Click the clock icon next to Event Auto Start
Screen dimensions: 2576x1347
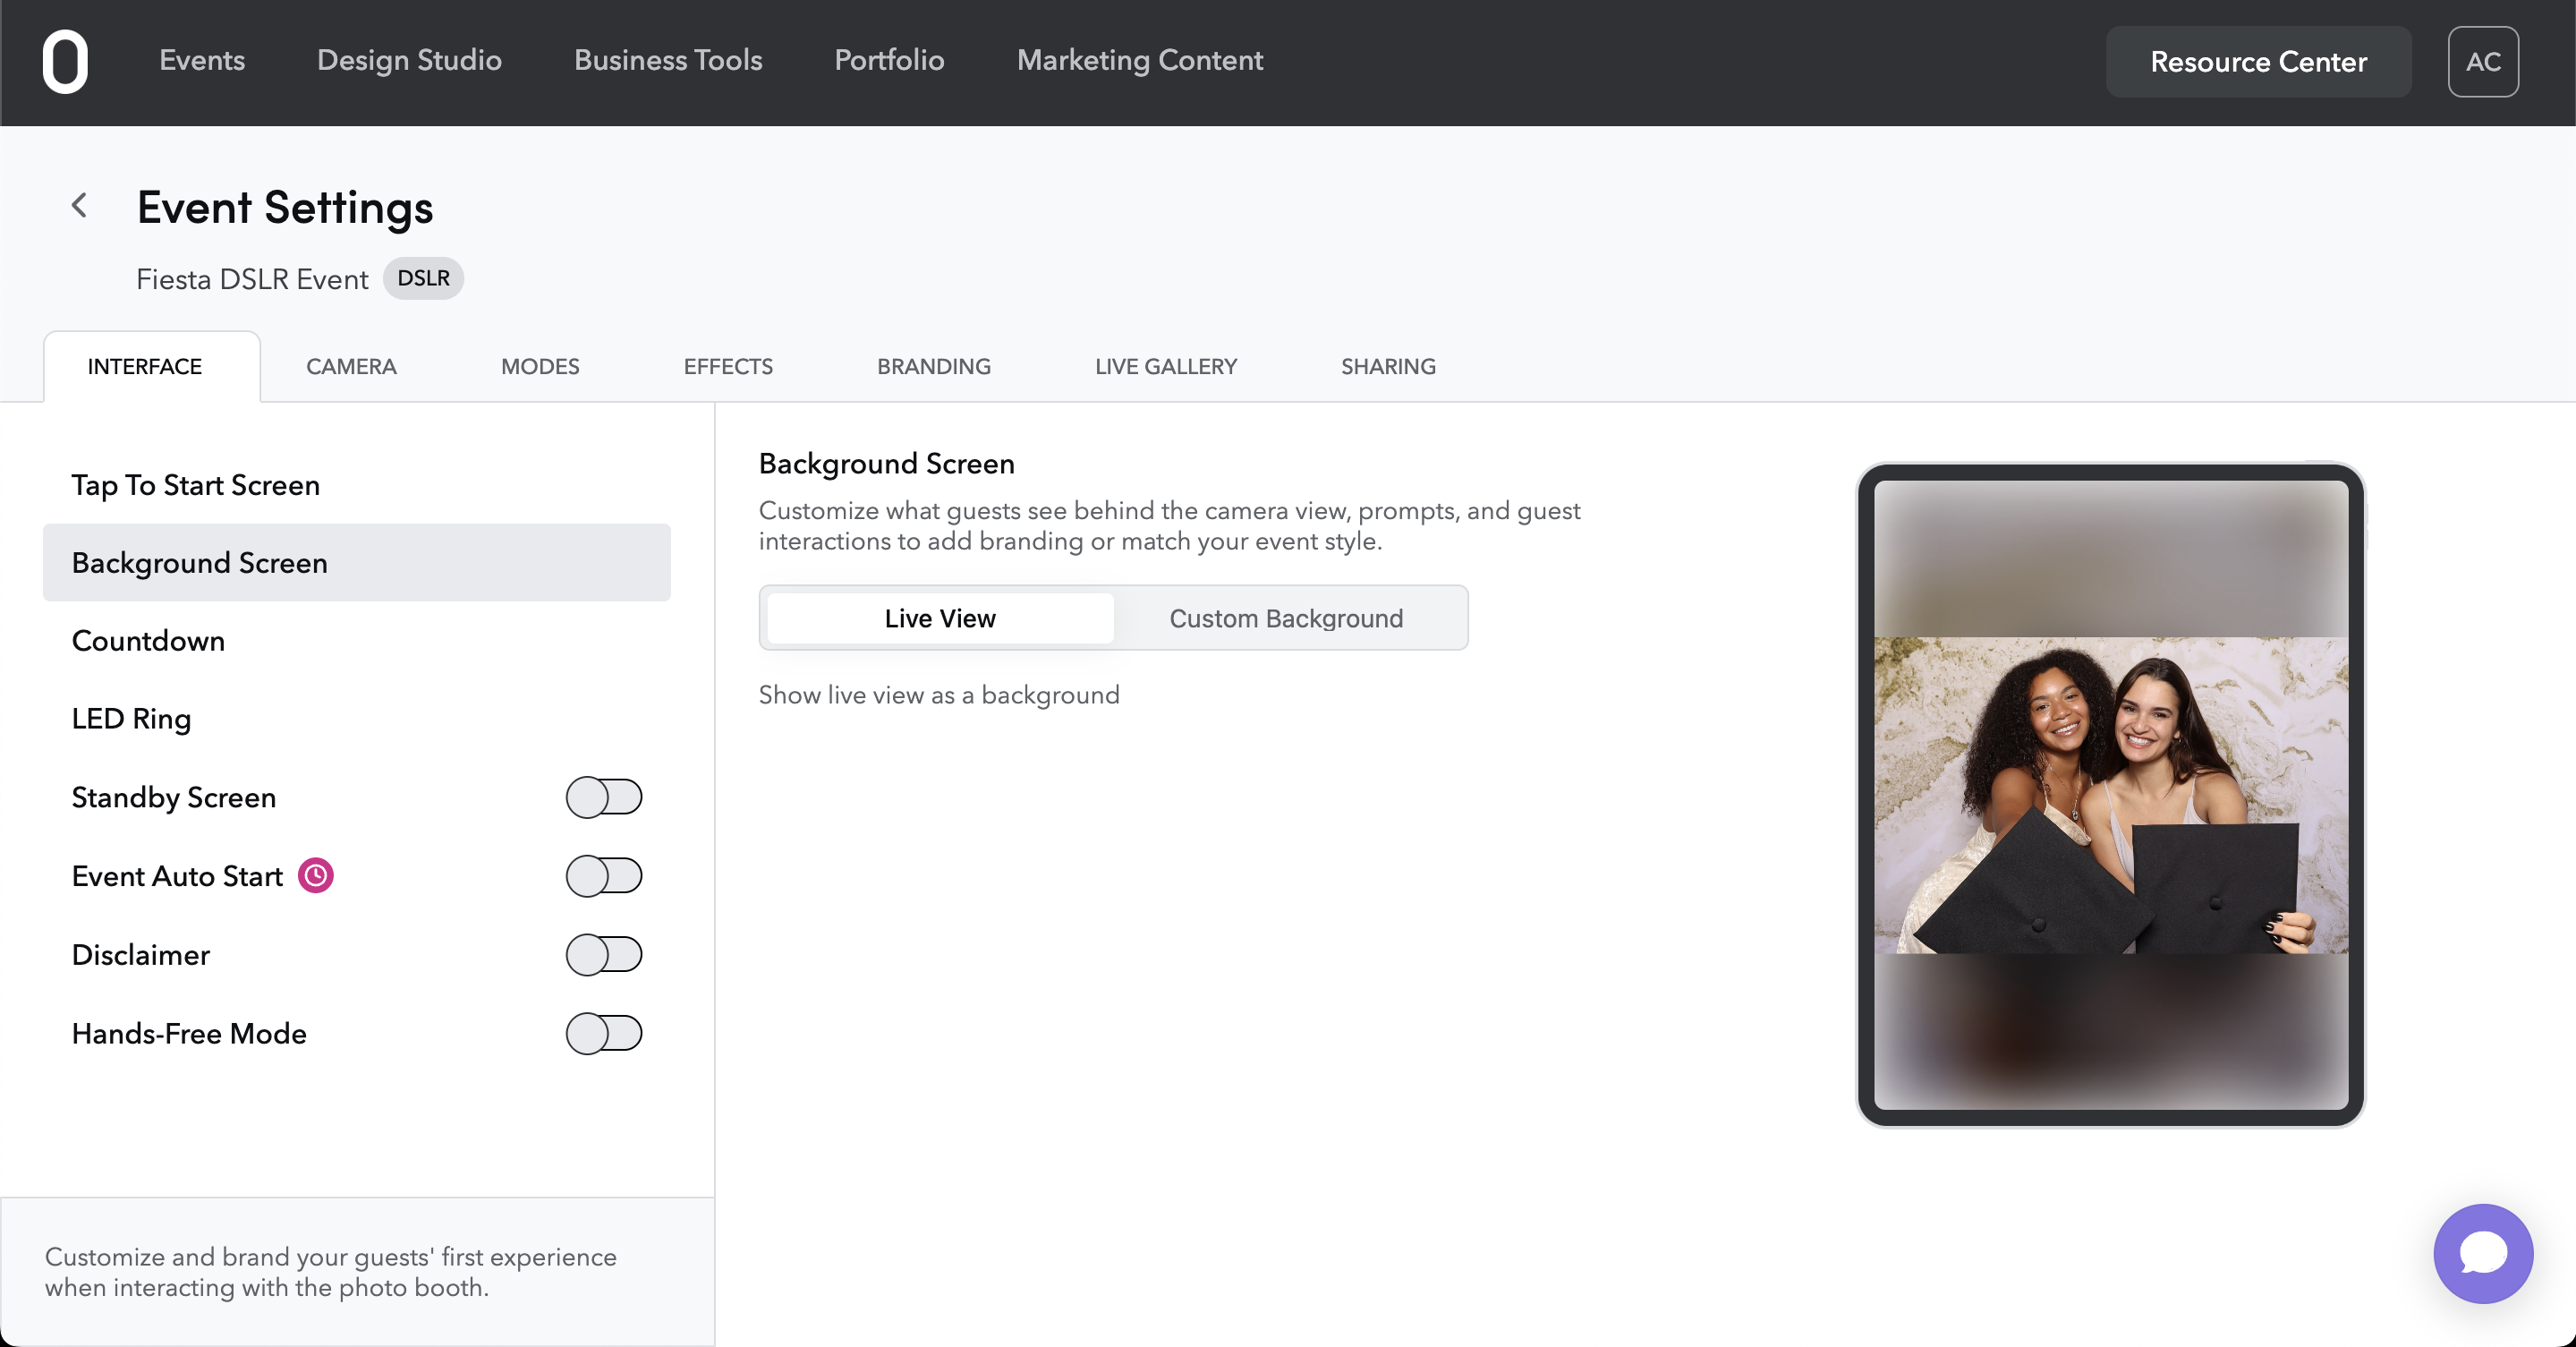(x=316, y=875)
